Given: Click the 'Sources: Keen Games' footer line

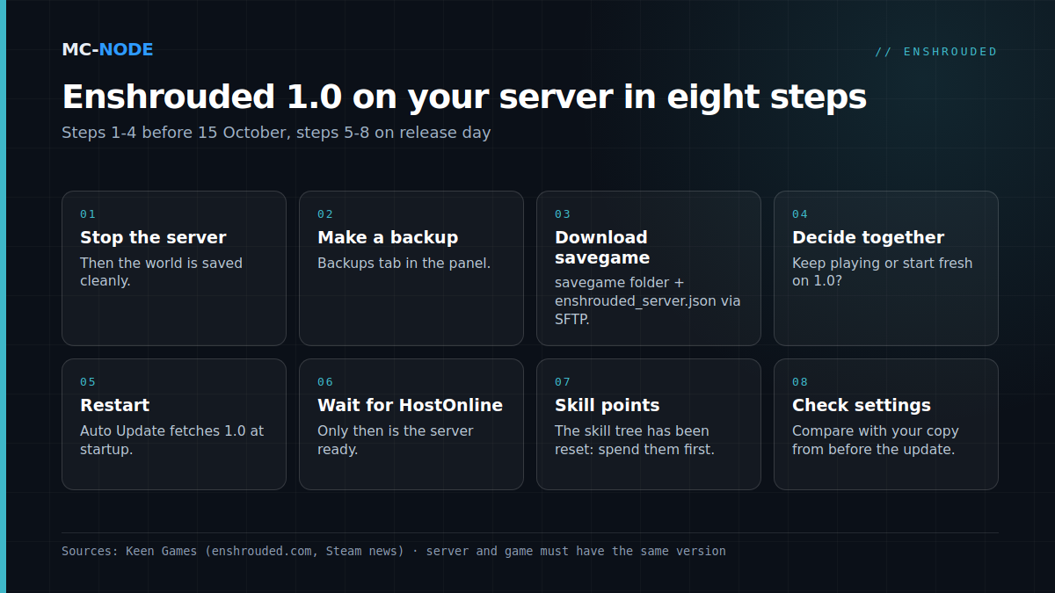Looking at the screenshot, I should (x=394, y=551).
